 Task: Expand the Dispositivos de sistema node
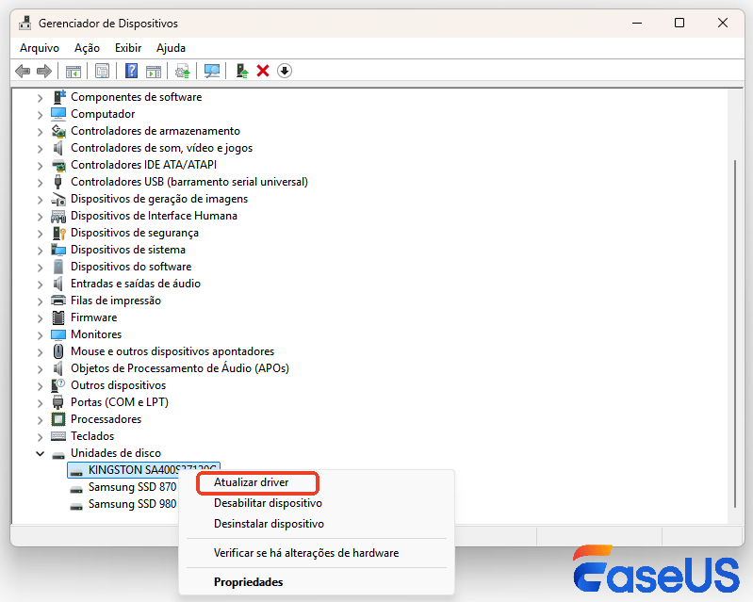click(41, 250)
